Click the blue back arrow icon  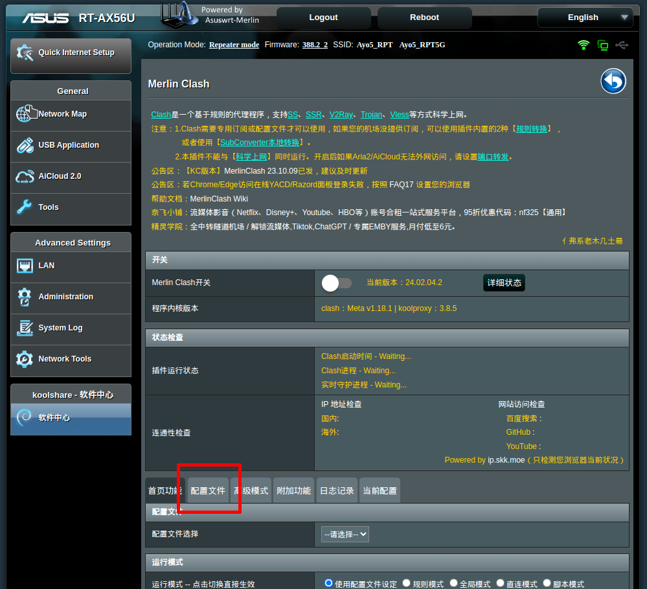613,81
